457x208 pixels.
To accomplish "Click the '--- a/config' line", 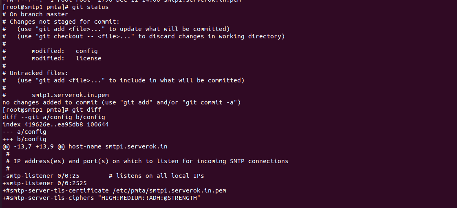I will [x=24, y=132].
